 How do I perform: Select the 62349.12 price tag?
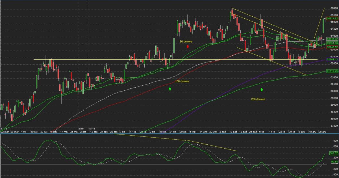pyautogui.click(x=332, y=60)
